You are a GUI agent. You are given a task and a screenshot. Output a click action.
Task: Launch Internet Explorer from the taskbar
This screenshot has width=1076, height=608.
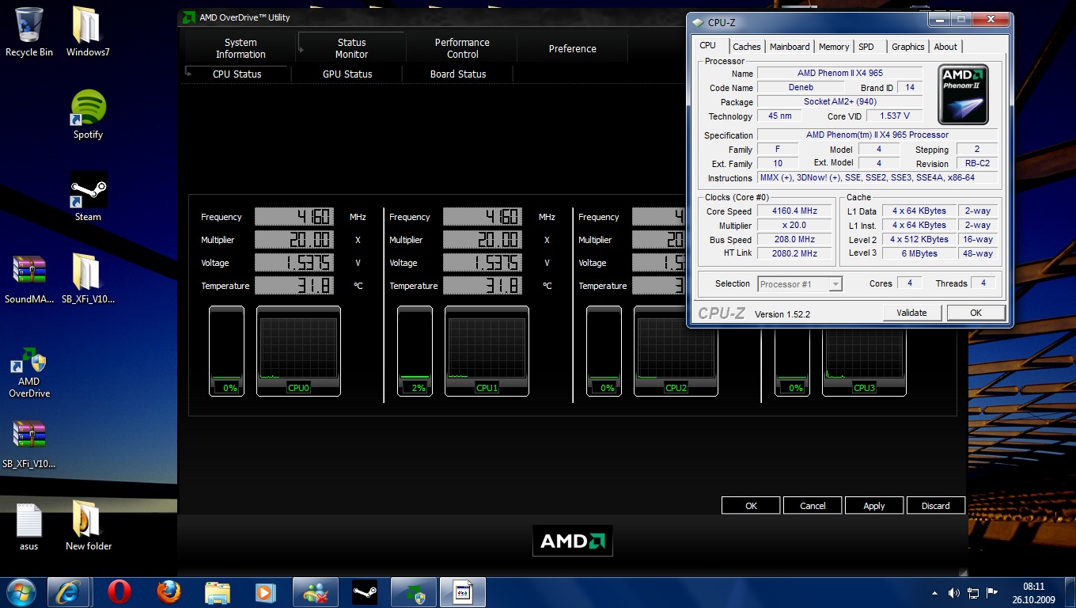tap(69, 592)
